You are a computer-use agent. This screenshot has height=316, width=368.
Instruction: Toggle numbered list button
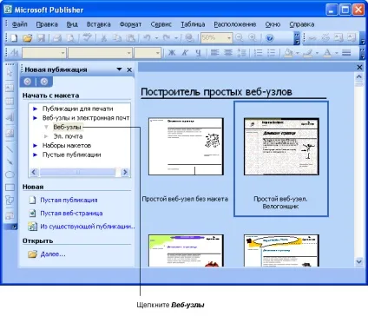click(258, 53)
